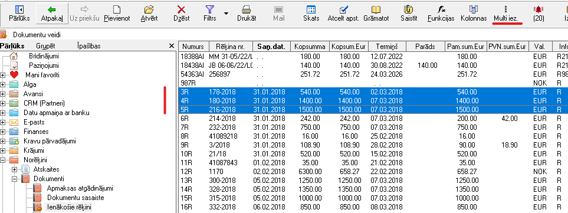Open the Funkcijas functions menu
Viewport: 568px width, 213px height.
click(441, 13)
